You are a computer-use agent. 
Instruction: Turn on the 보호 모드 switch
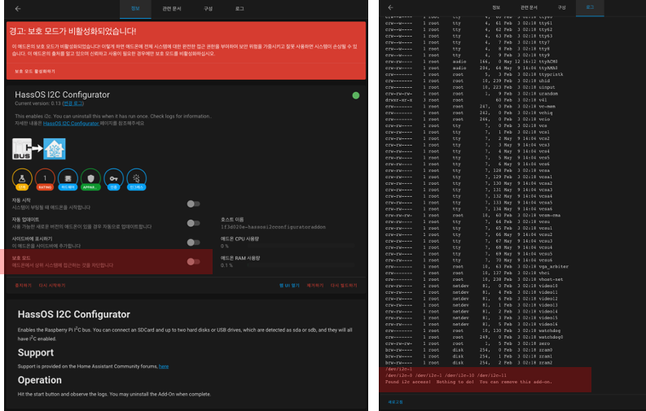(193, 262)
